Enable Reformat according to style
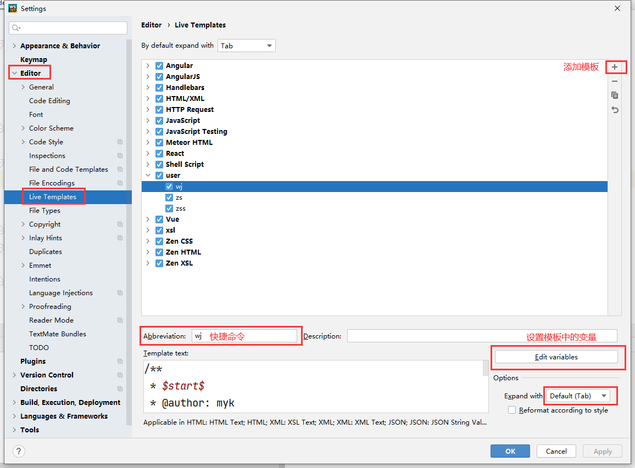This screenshot has width=635, height=468. pyautogui.click(x=512, y=410)
